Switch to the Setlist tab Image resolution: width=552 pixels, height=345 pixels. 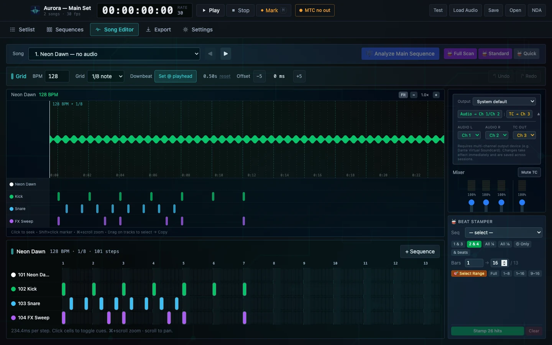[x=22, y=30]
